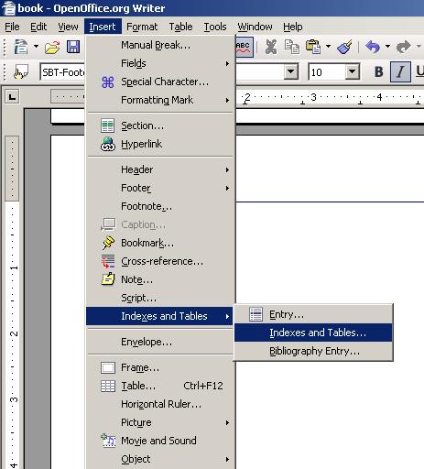Click the Open folder icon
The height and width of the screenshot is (469, 424).
[52, 48]
